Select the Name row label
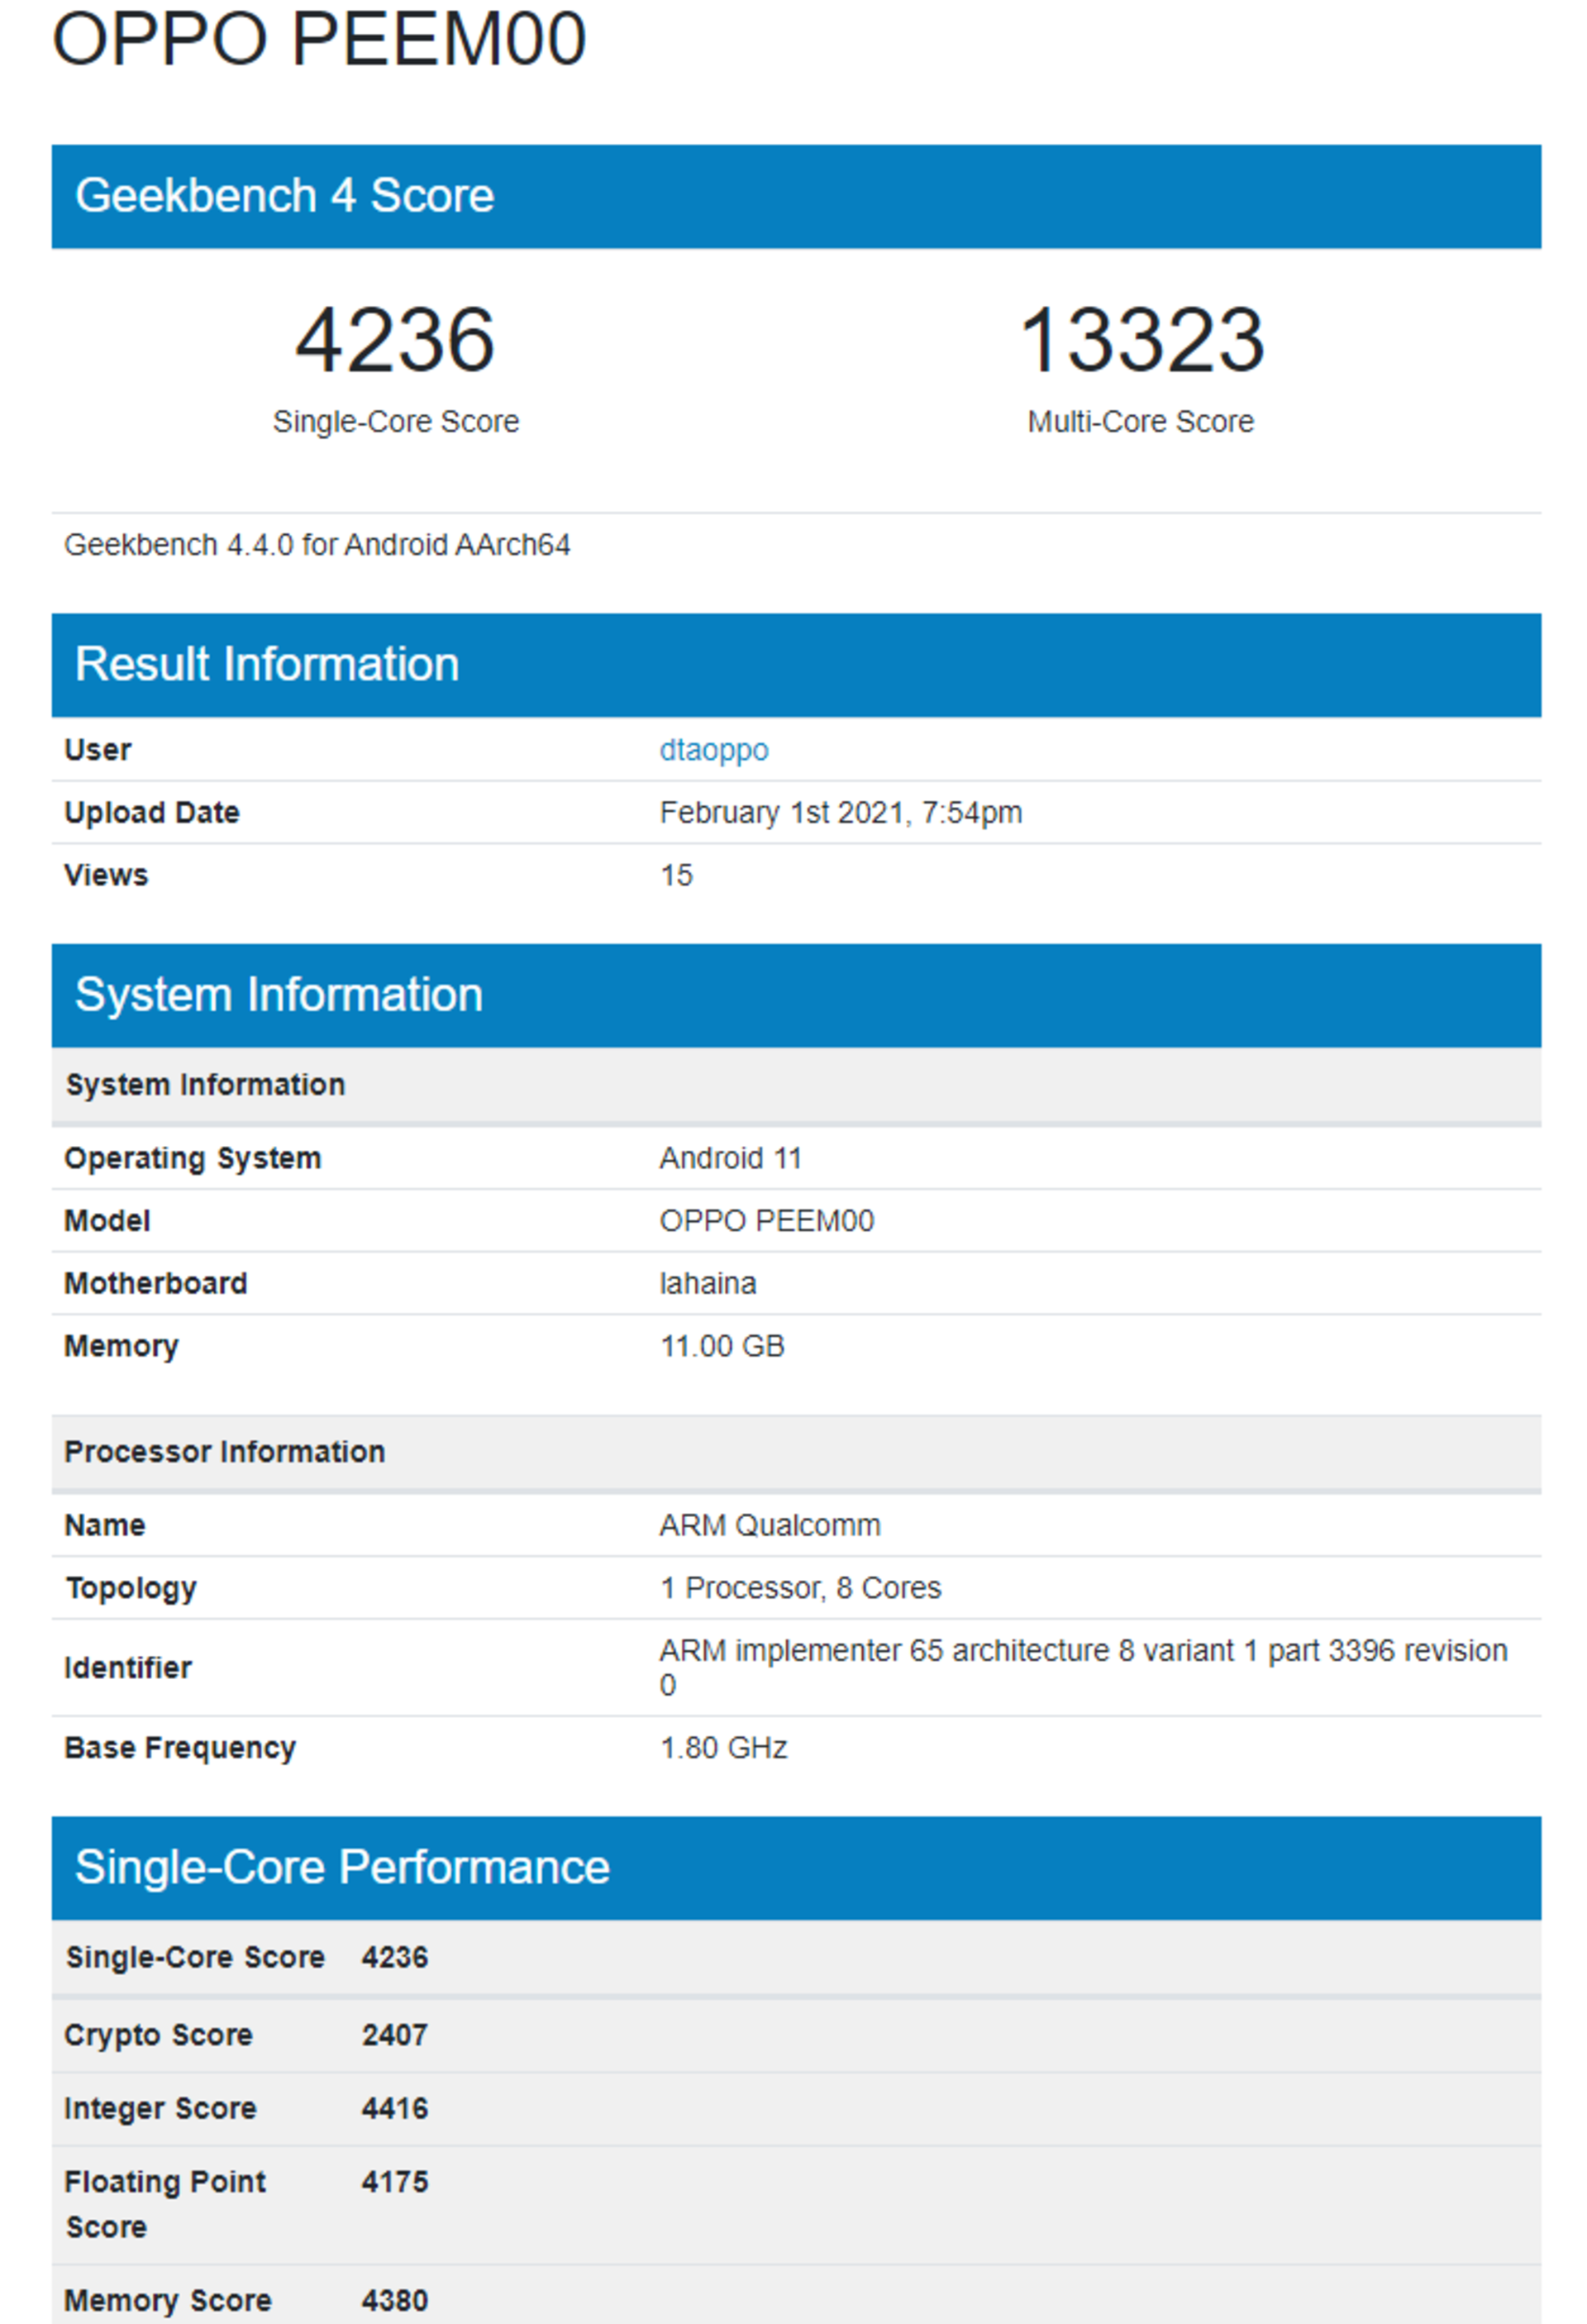 tap(105, 1526)
